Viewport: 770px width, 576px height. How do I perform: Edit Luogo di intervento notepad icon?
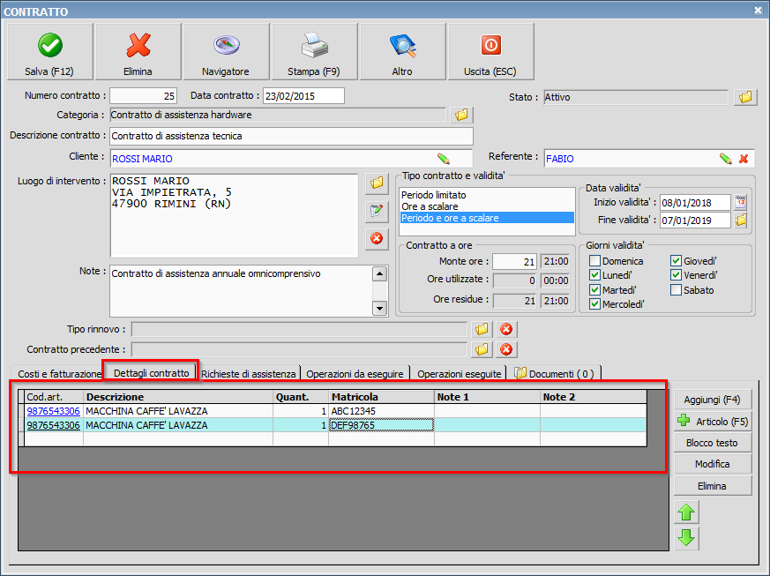coord(377,211)
